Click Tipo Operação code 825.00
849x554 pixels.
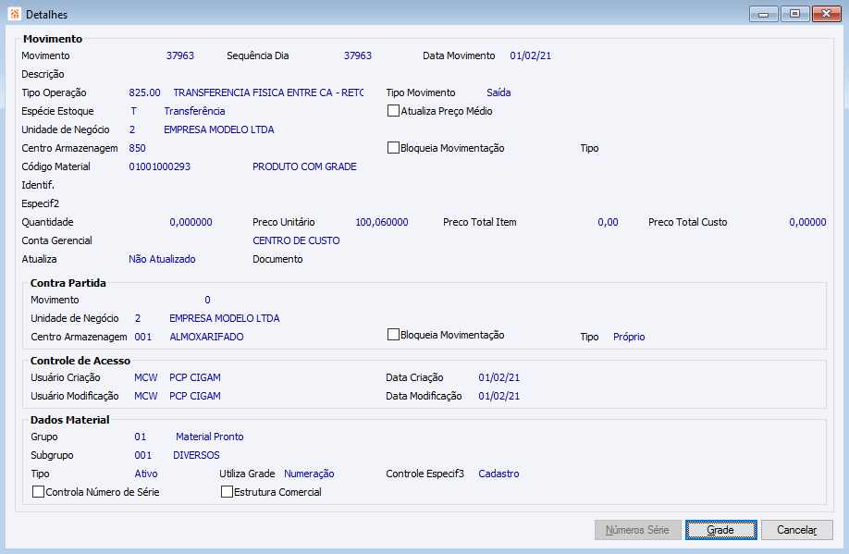click(x=144, y=92)
